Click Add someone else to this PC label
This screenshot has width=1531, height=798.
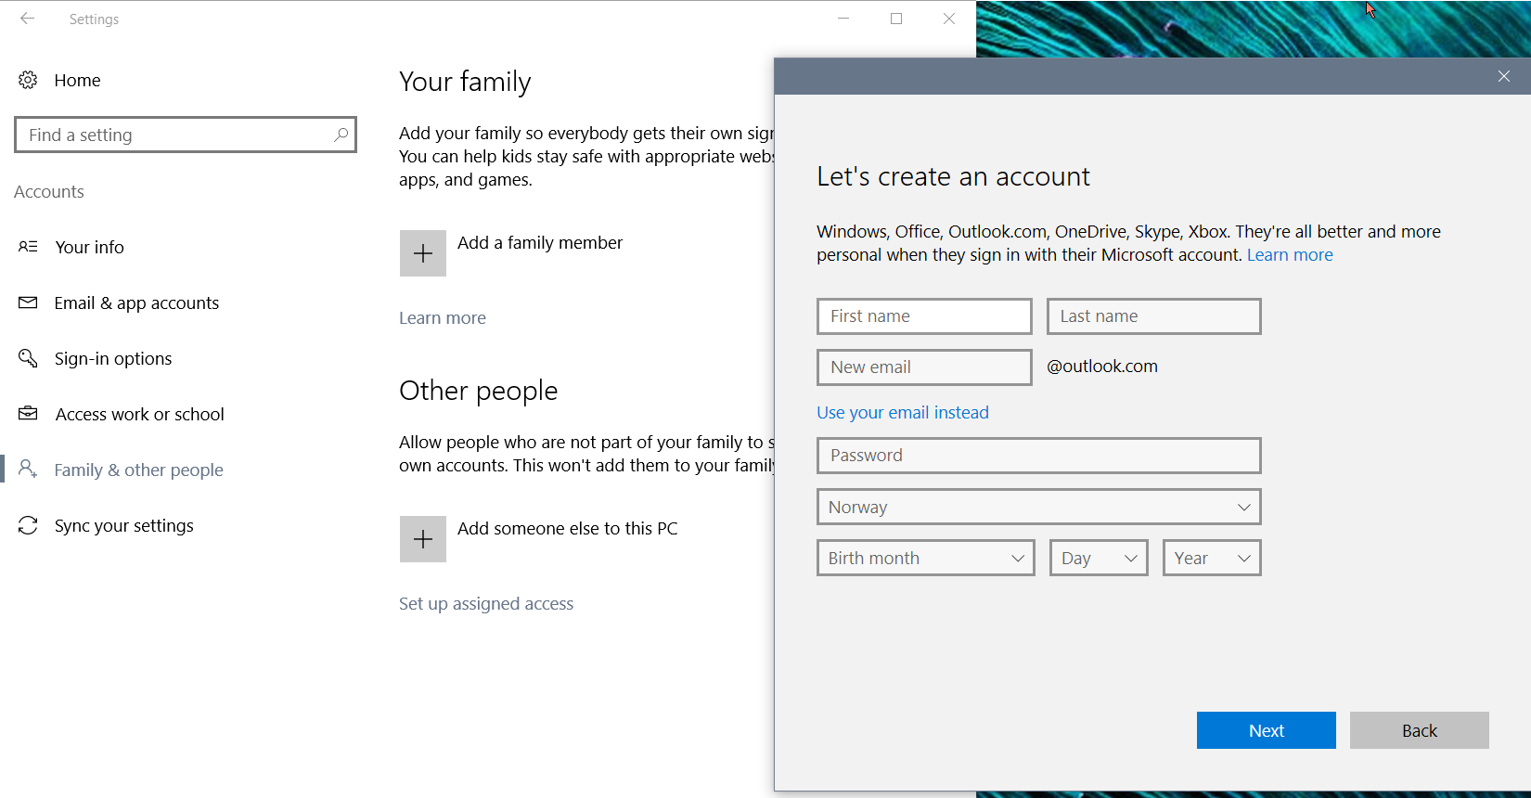click(568, 528)
